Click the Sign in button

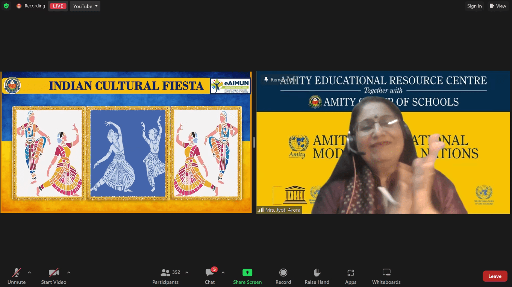coord(474,6)
